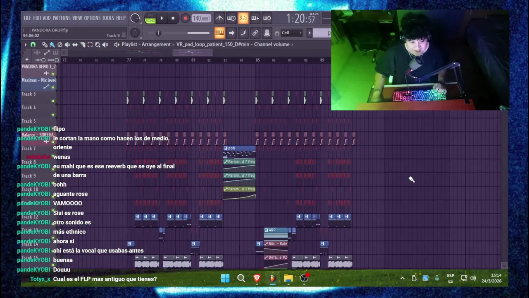Mute the PANDORA DEMO 1_2 track
529x298 pixels.
pyautogui.click(x=53, y=74)
